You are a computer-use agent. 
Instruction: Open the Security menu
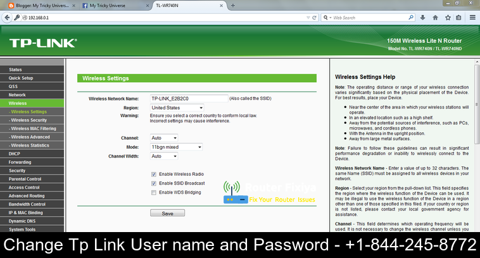tap(32, 171)
